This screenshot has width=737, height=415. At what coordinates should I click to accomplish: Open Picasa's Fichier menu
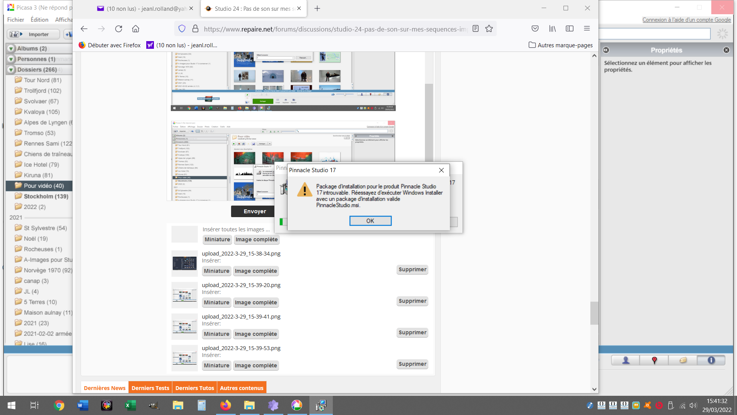coord(16,20)
